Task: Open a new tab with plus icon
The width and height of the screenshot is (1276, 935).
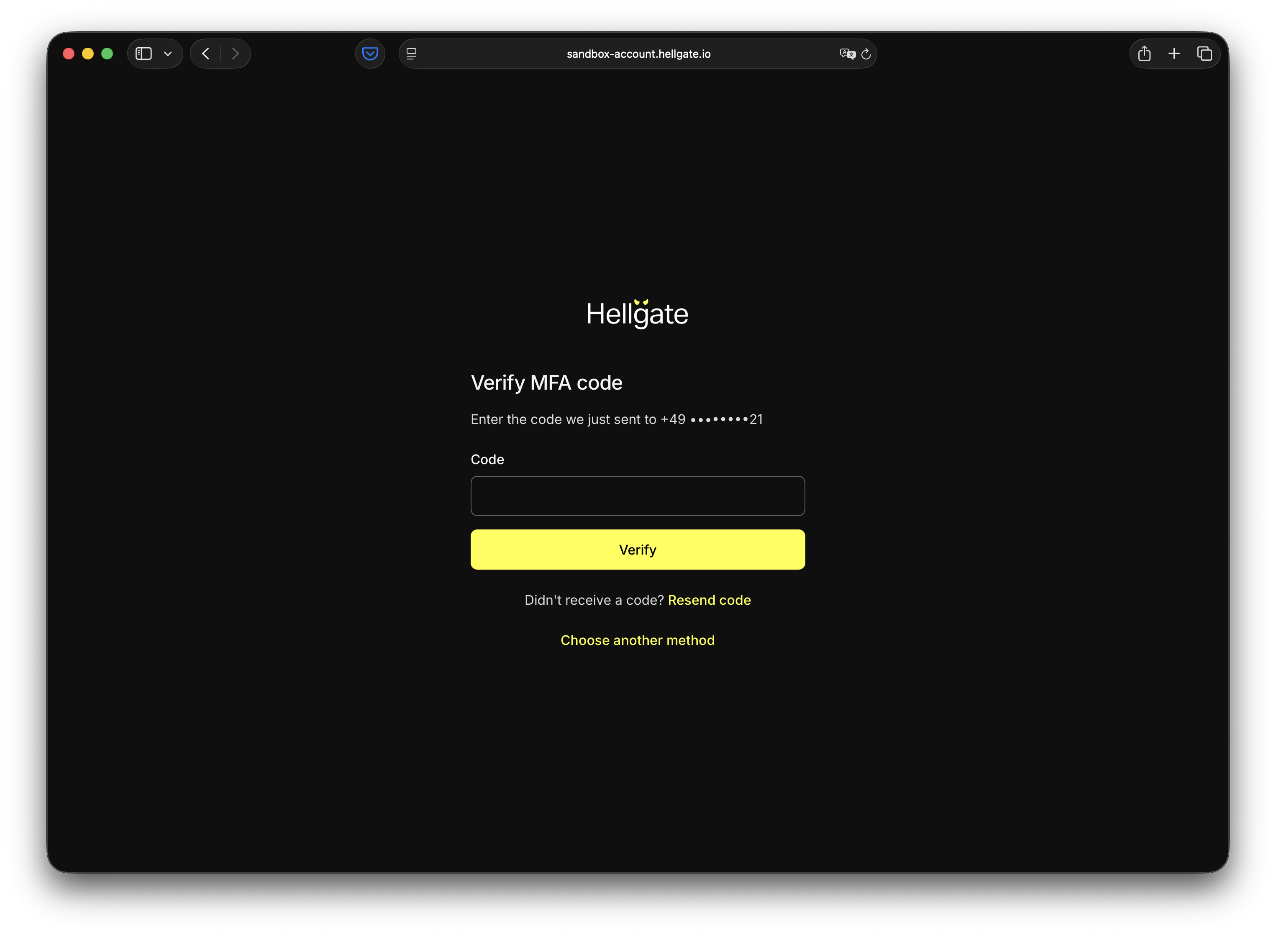Action: click(x=1174, y=54)
